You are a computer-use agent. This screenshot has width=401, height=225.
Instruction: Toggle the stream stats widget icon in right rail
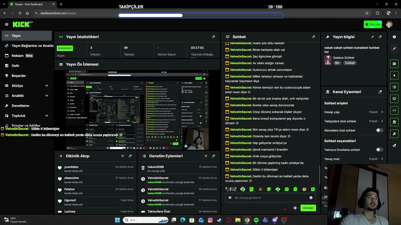(394, 110)
